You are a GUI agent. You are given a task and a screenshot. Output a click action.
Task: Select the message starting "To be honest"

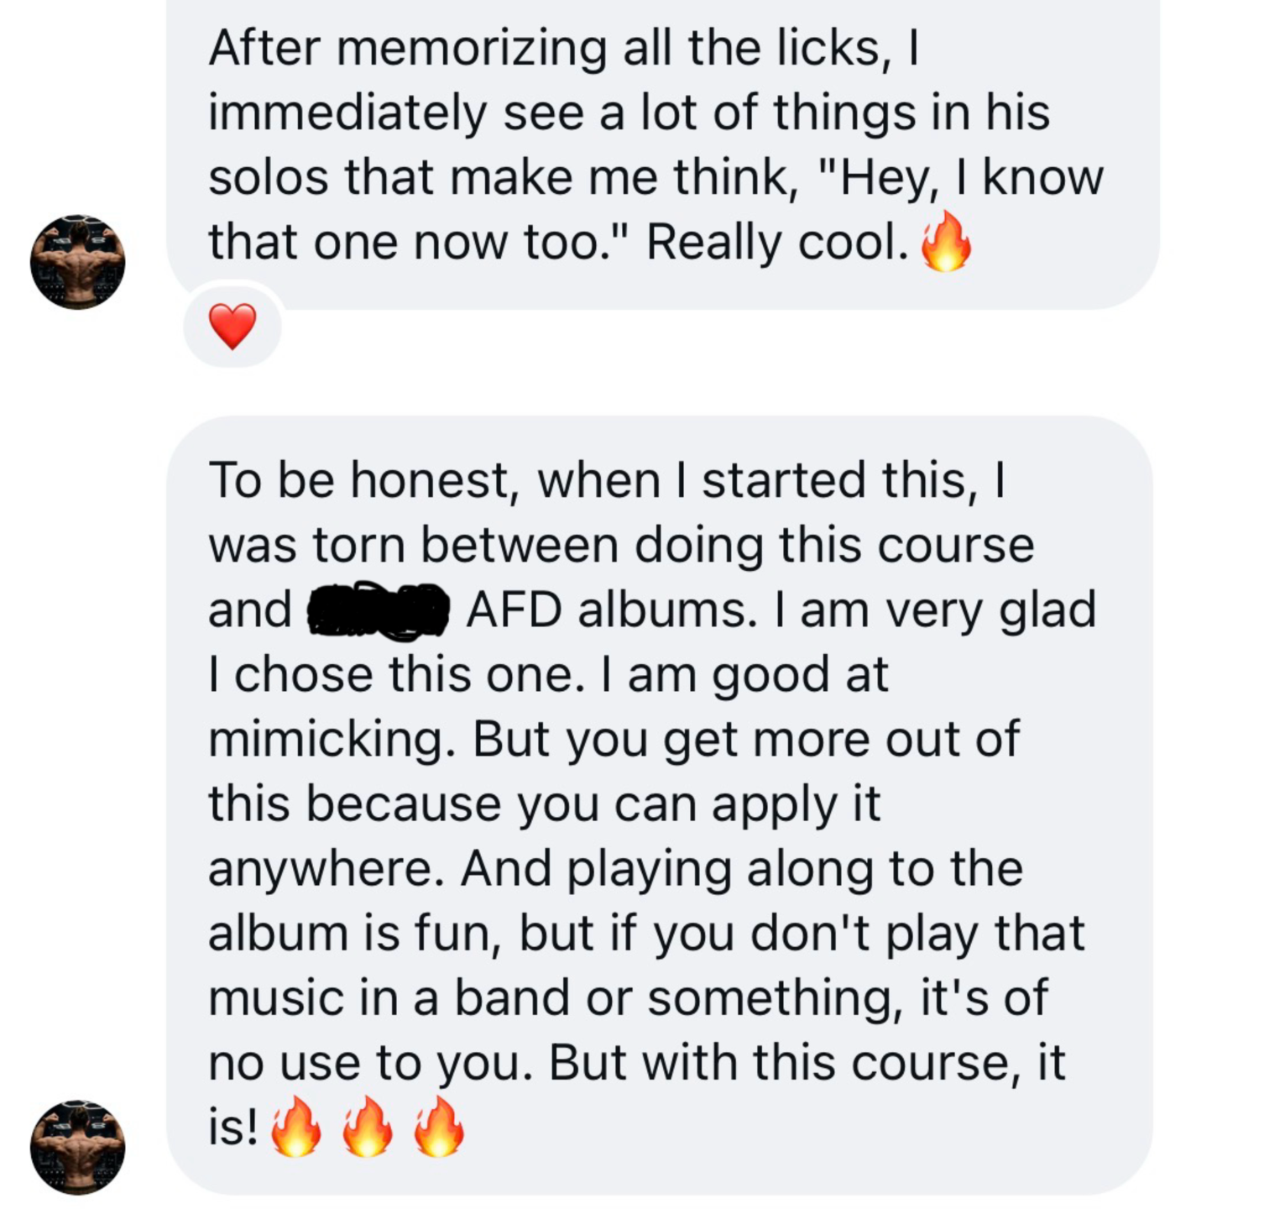[660, 804]
